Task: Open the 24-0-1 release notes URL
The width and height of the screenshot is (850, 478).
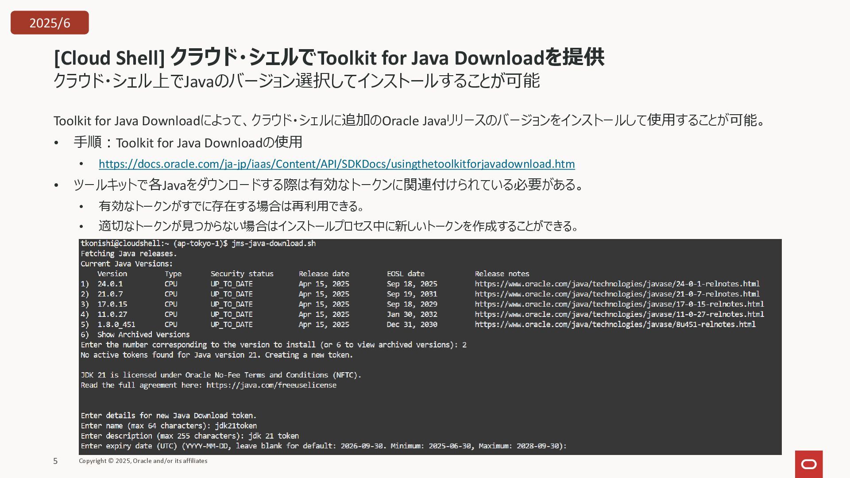Action: [x=617, y=284]
